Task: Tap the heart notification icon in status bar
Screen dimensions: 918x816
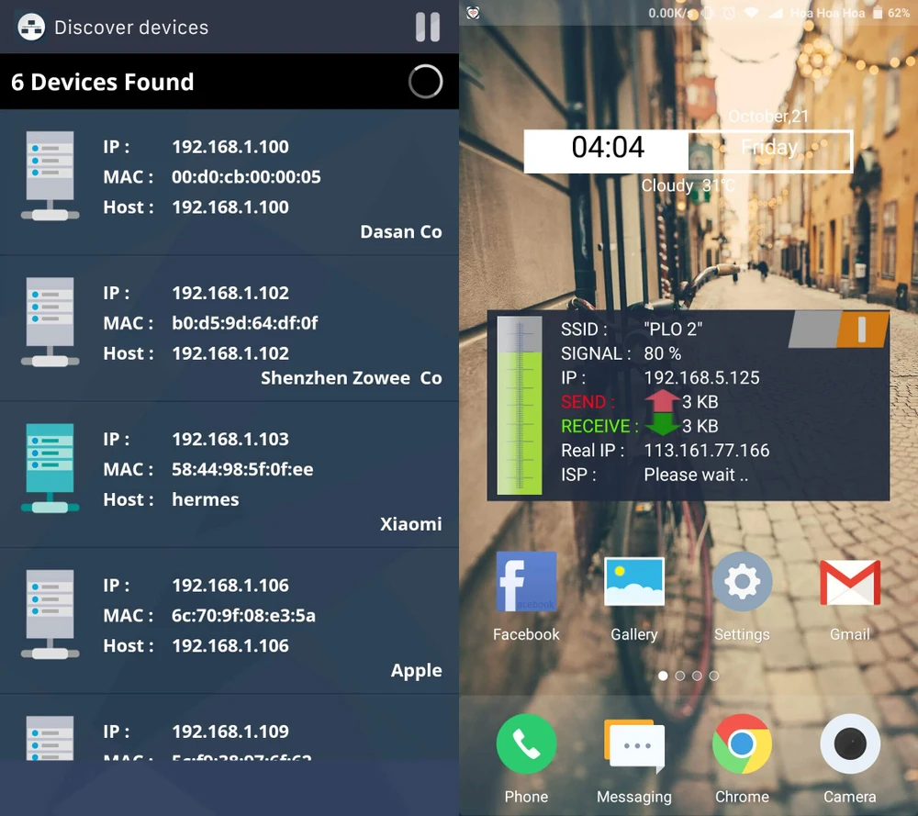Action: click(x=473, y=13)
